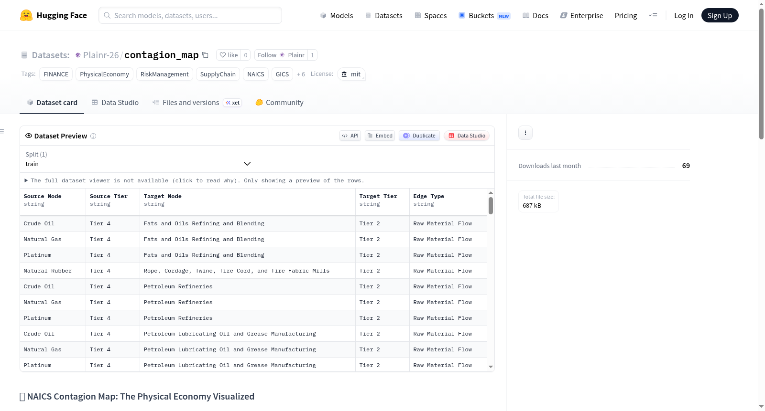
Task: Open Spaces in the top navigation
Action: point(431,15)
